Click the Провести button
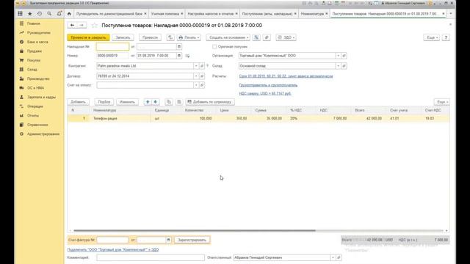 pyautogui.click(x=150, y=37)
